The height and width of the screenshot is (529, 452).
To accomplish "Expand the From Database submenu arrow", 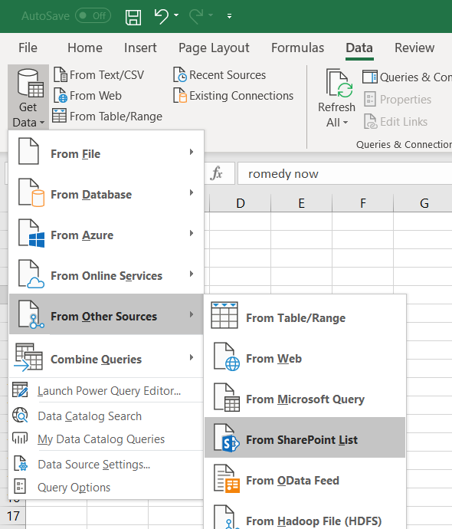I will [x=192, y=192].
